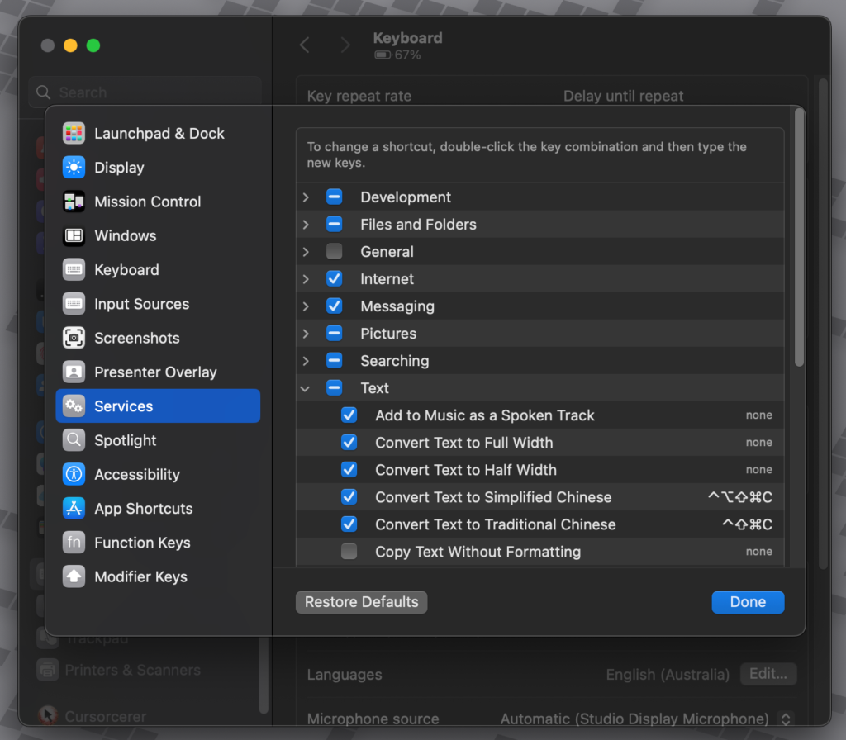Click inside the Search field
846x740 pixels.
coord(145,92)
